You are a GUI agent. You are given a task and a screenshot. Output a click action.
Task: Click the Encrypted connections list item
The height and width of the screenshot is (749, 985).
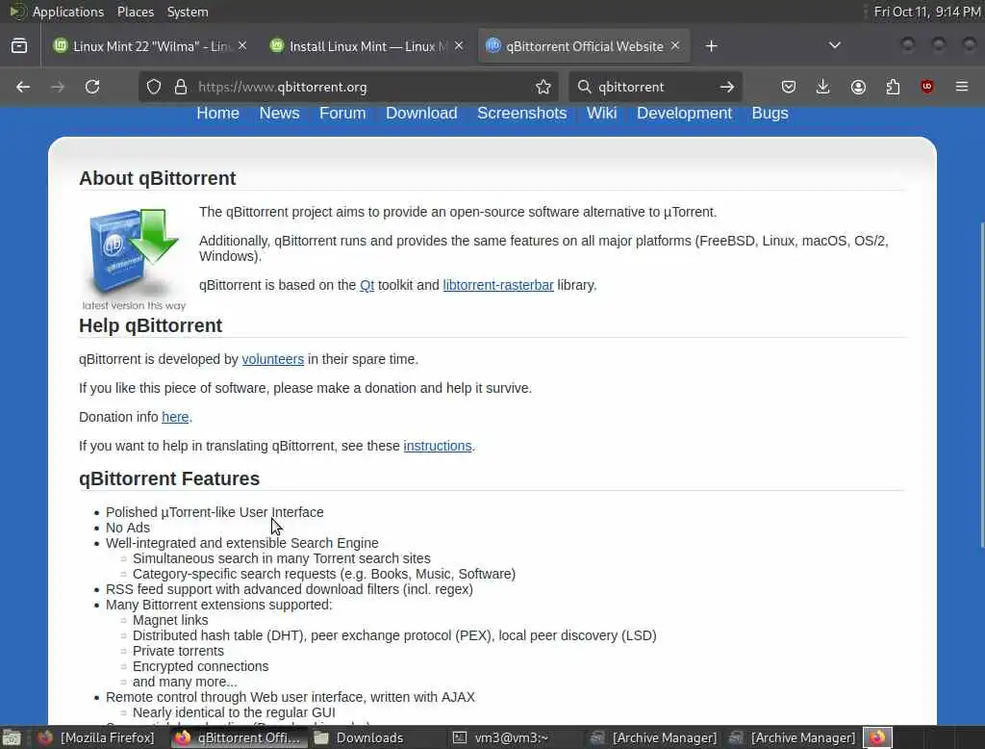tap(200, 666)
